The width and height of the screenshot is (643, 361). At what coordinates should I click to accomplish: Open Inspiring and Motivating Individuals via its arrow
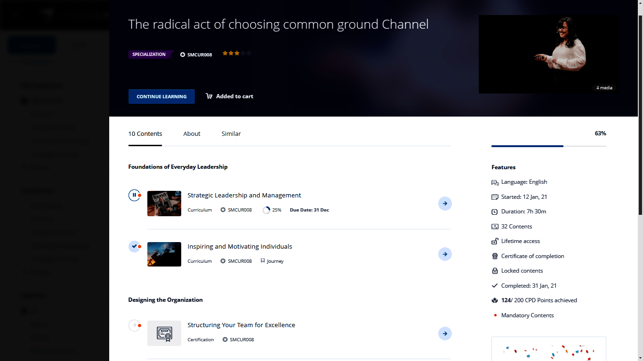445,254
